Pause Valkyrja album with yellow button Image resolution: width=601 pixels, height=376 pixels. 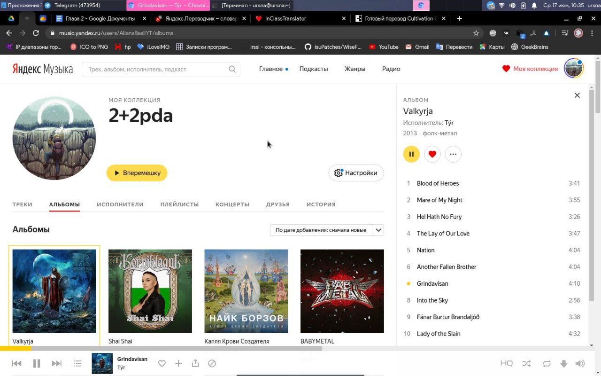coord(411,154)
